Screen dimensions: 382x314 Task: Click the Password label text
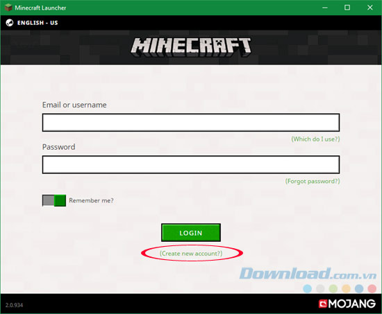pyautogui.click(x=59, y=147)
